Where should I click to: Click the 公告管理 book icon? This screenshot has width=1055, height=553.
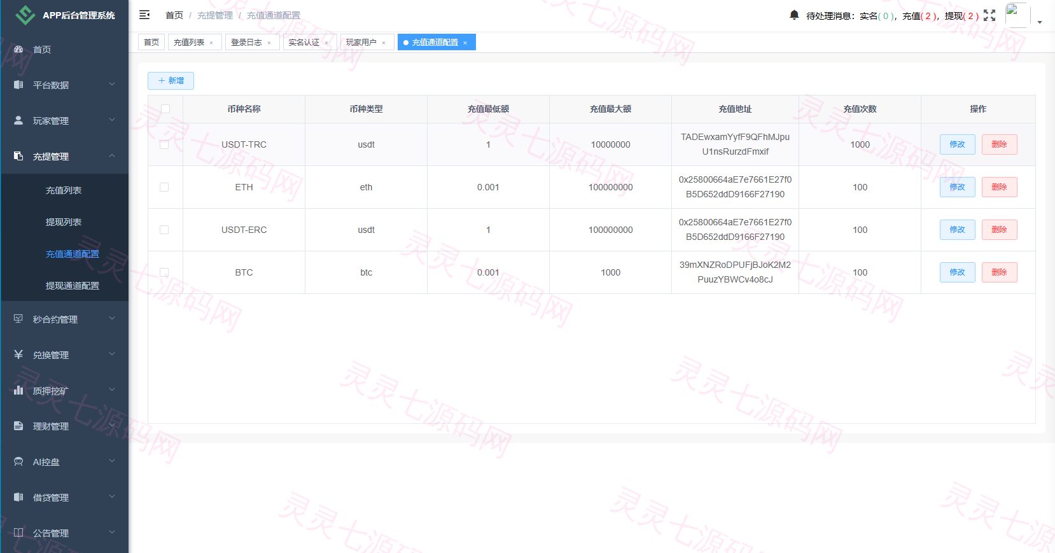(x=18, y=533)
